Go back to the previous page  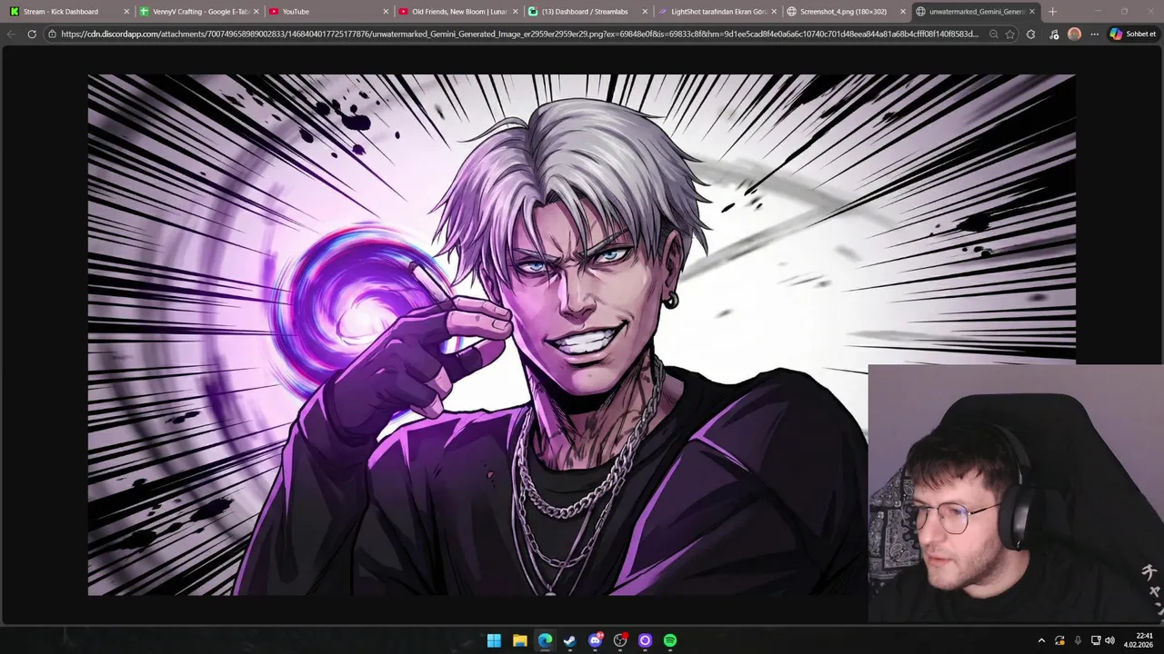11,34
